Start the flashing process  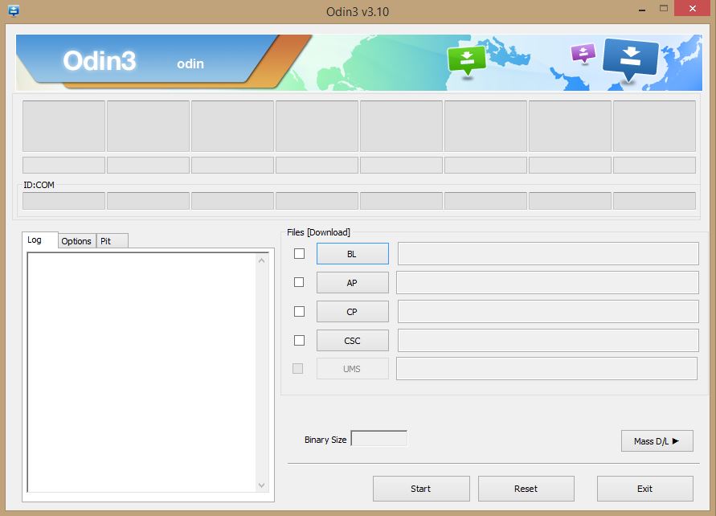coord(421,489)
